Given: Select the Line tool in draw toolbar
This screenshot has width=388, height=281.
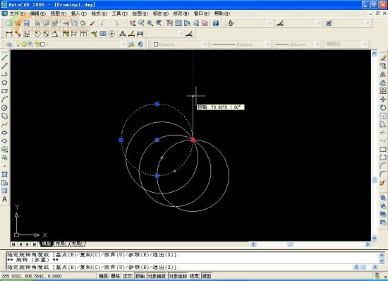Looking at the screenshot, I should point(4,57).
